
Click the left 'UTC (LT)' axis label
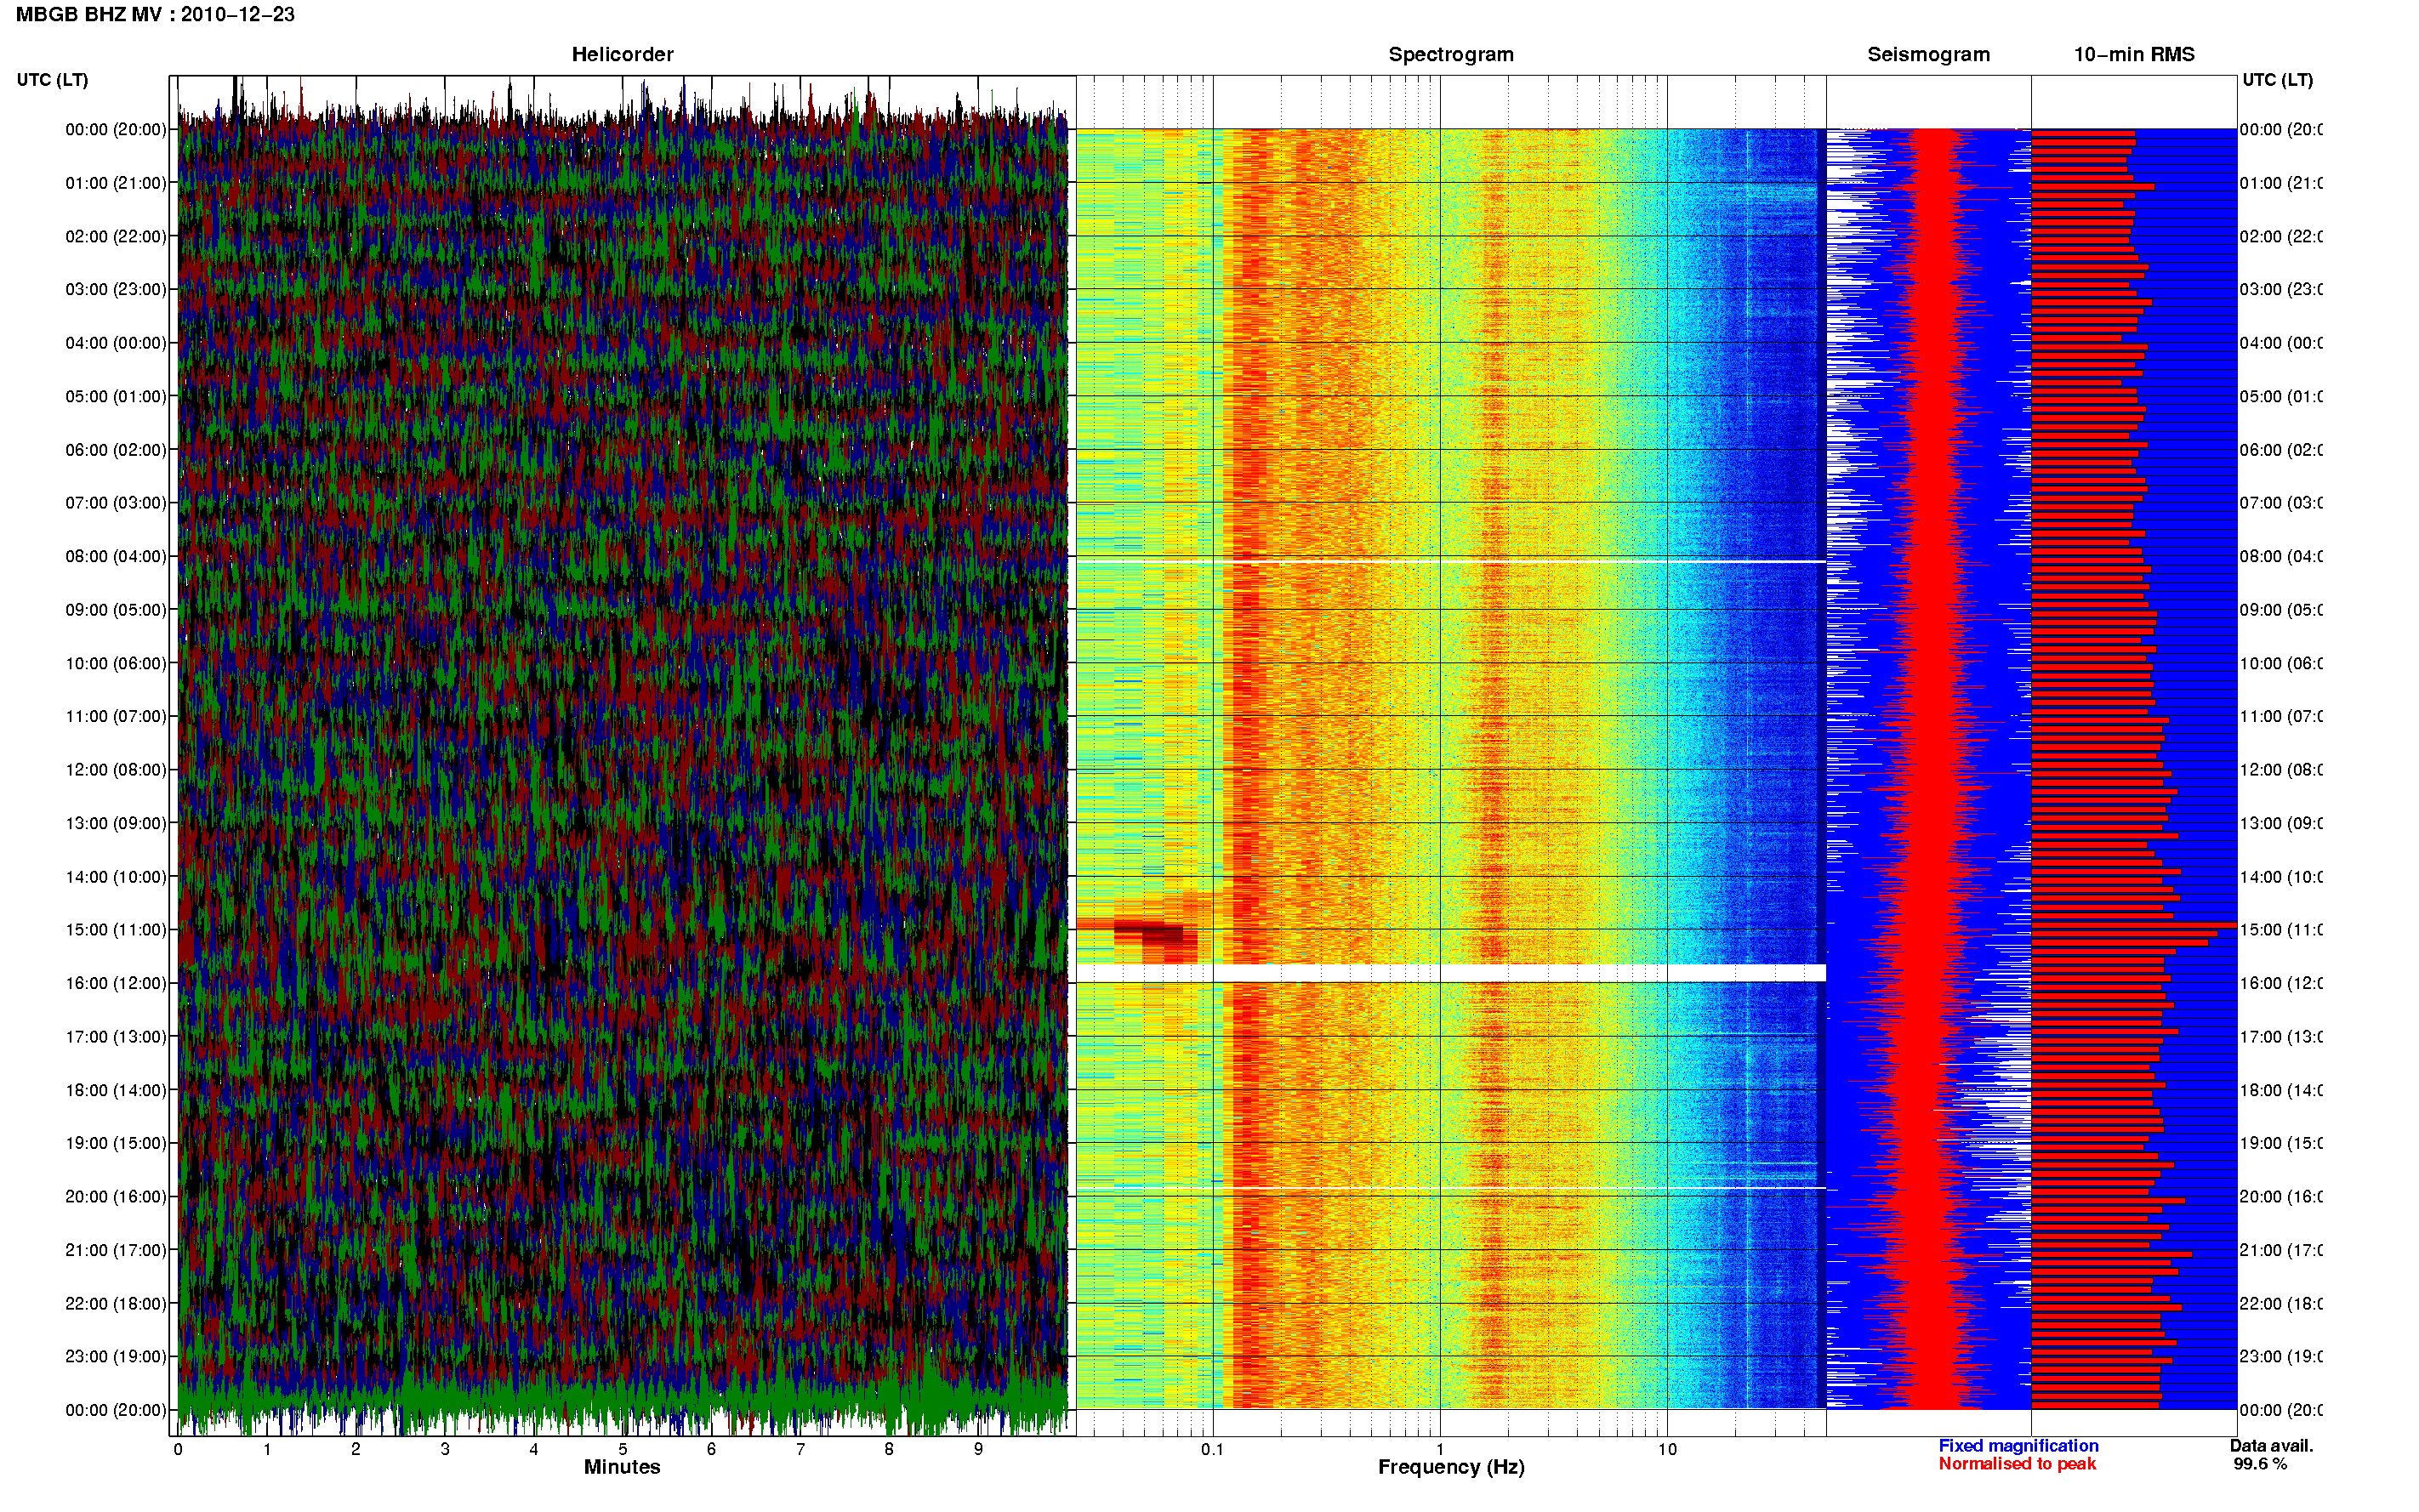point(52,80)
